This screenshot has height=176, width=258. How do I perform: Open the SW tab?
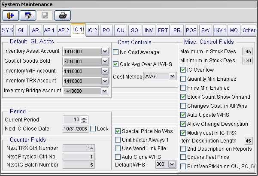pyautogui.click(x=205, y=30)
